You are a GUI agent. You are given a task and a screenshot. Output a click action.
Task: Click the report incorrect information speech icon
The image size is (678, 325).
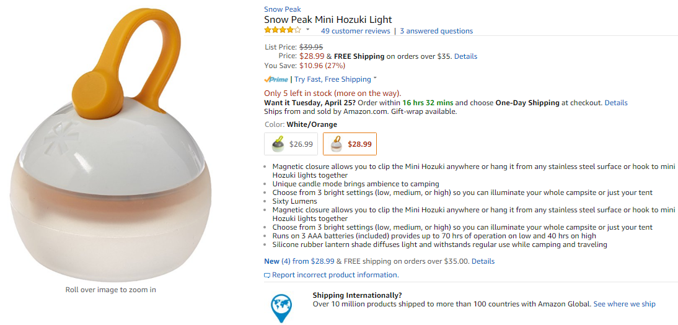point(267,275)
